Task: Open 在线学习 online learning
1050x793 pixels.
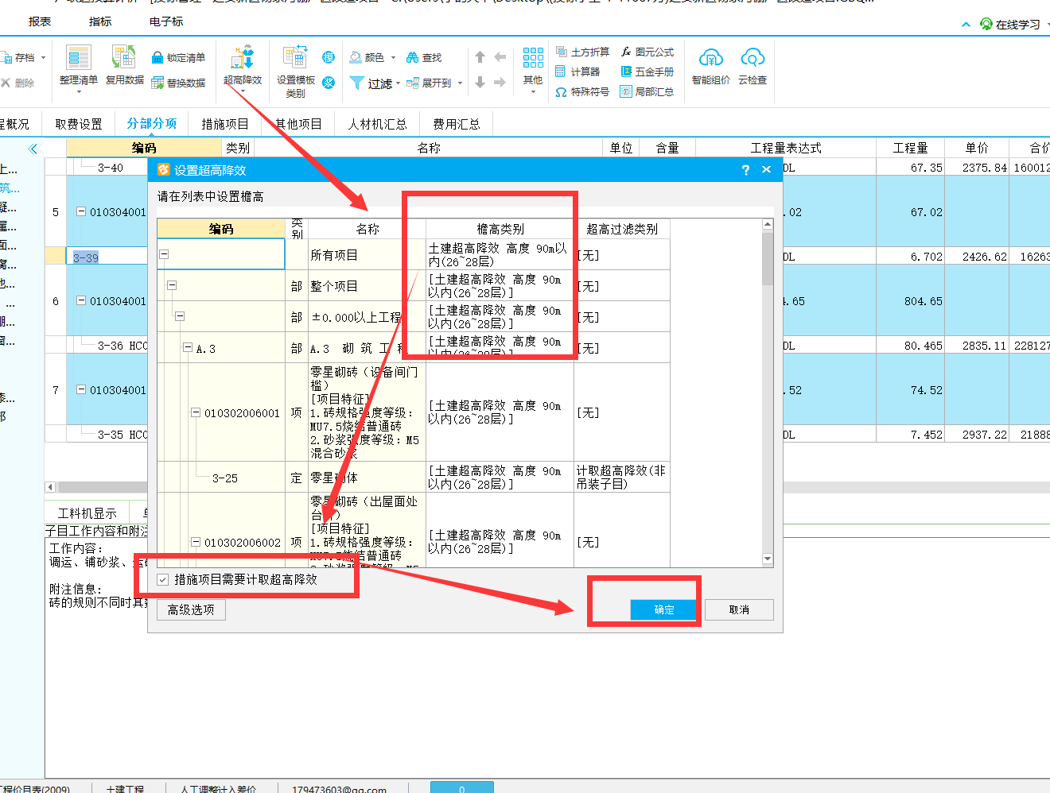Action: point(1010,25)
